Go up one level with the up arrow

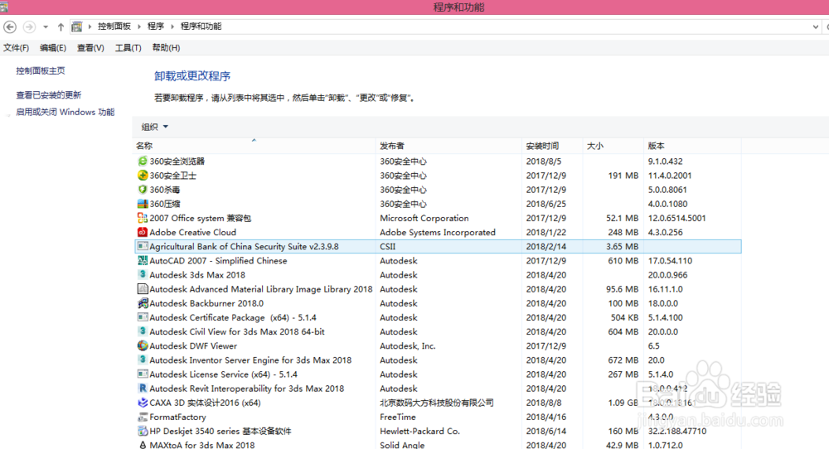pyautogui.click(x=61, y=27)
